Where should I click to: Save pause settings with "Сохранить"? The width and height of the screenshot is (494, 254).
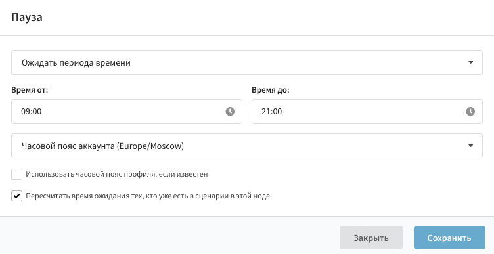click(449, 238)
